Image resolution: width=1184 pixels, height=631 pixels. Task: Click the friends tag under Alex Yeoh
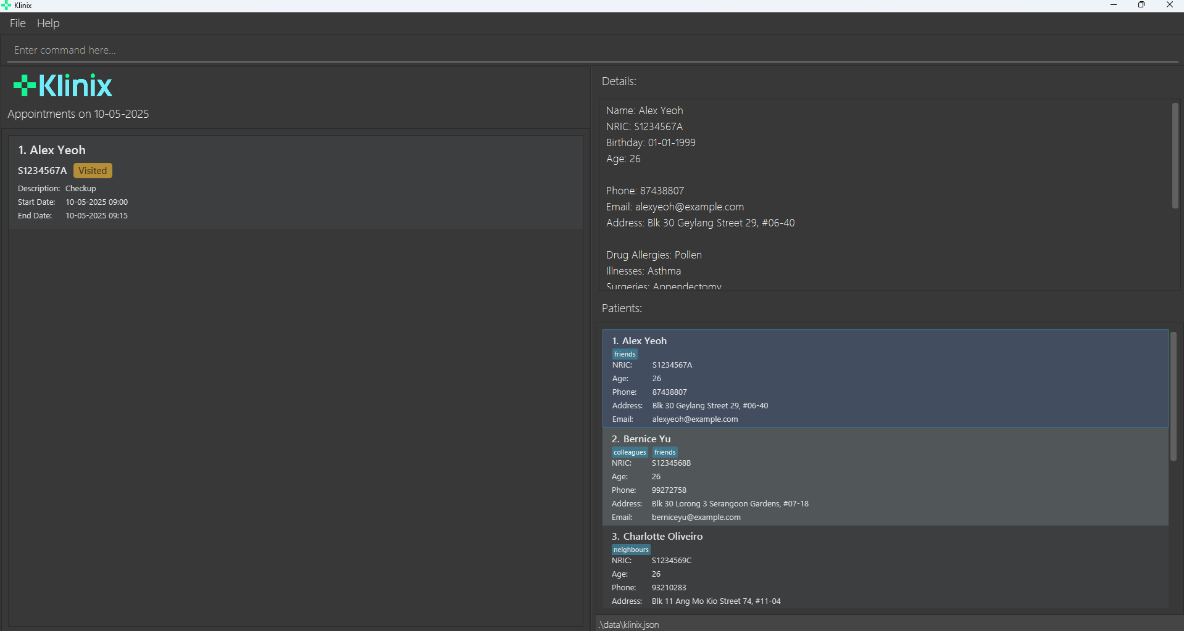(625, 354)
